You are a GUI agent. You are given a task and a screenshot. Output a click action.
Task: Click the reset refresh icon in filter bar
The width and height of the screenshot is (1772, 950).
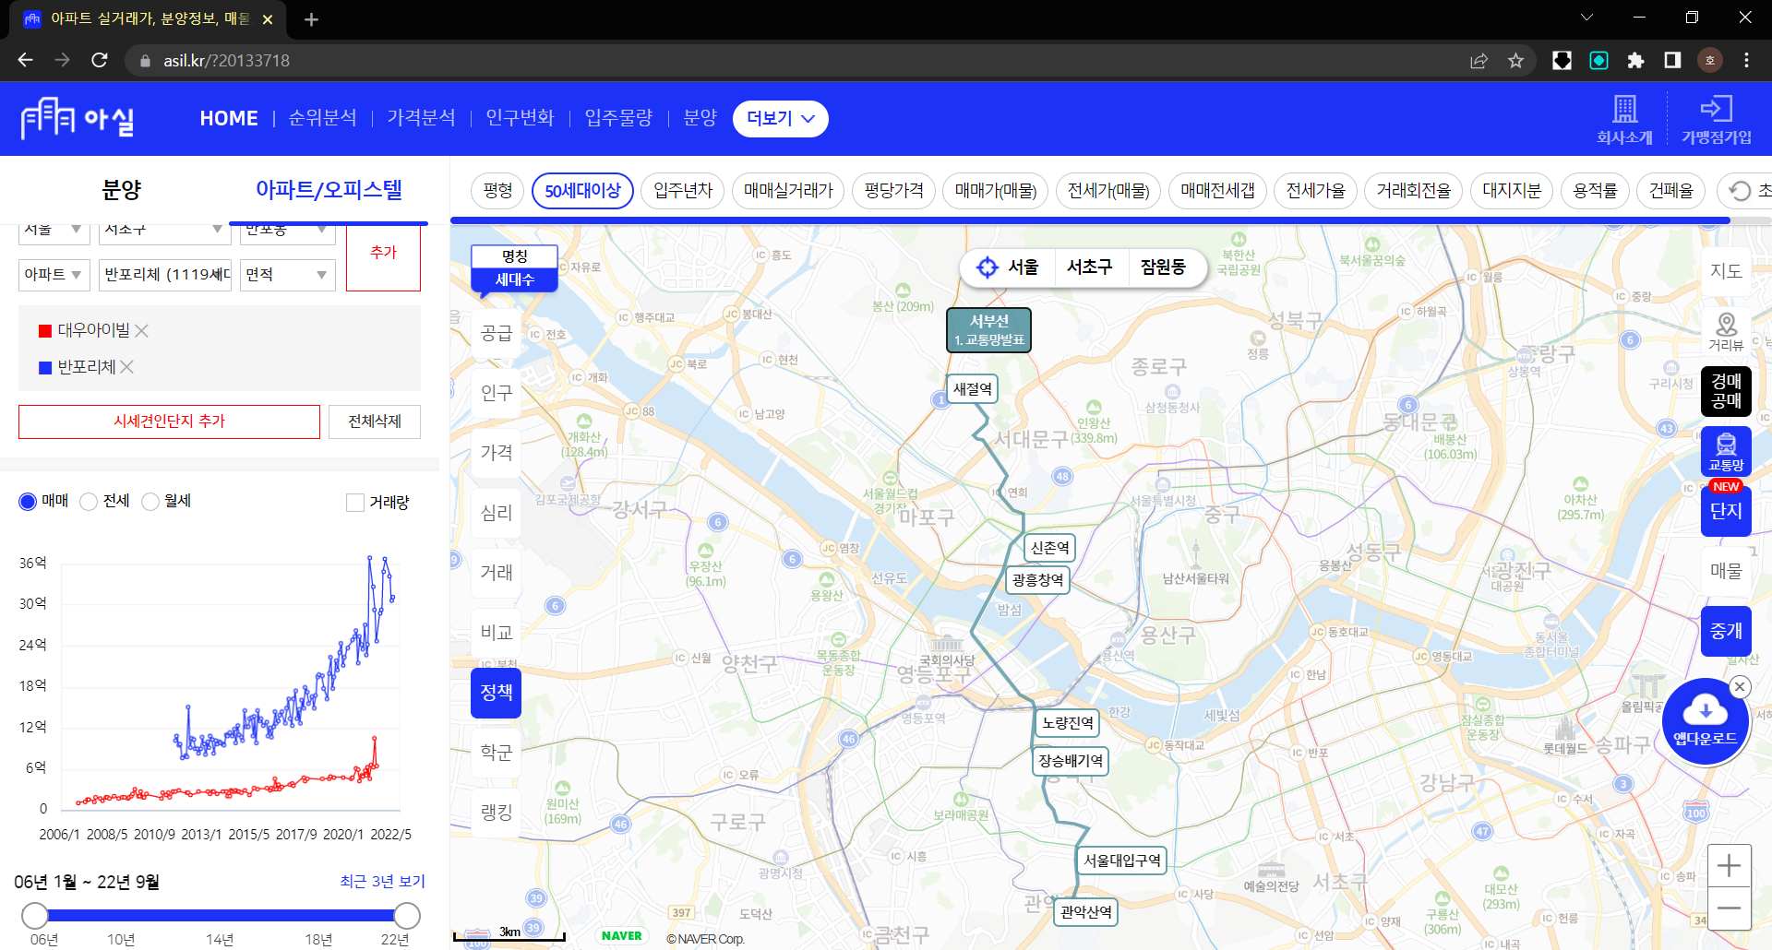click(x=1739, y=191)
